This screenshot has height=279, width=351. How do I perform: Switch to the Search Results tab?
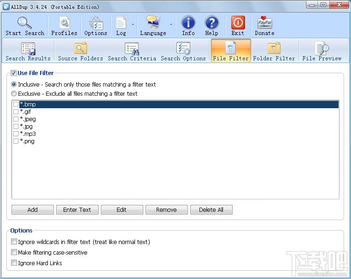28,51
